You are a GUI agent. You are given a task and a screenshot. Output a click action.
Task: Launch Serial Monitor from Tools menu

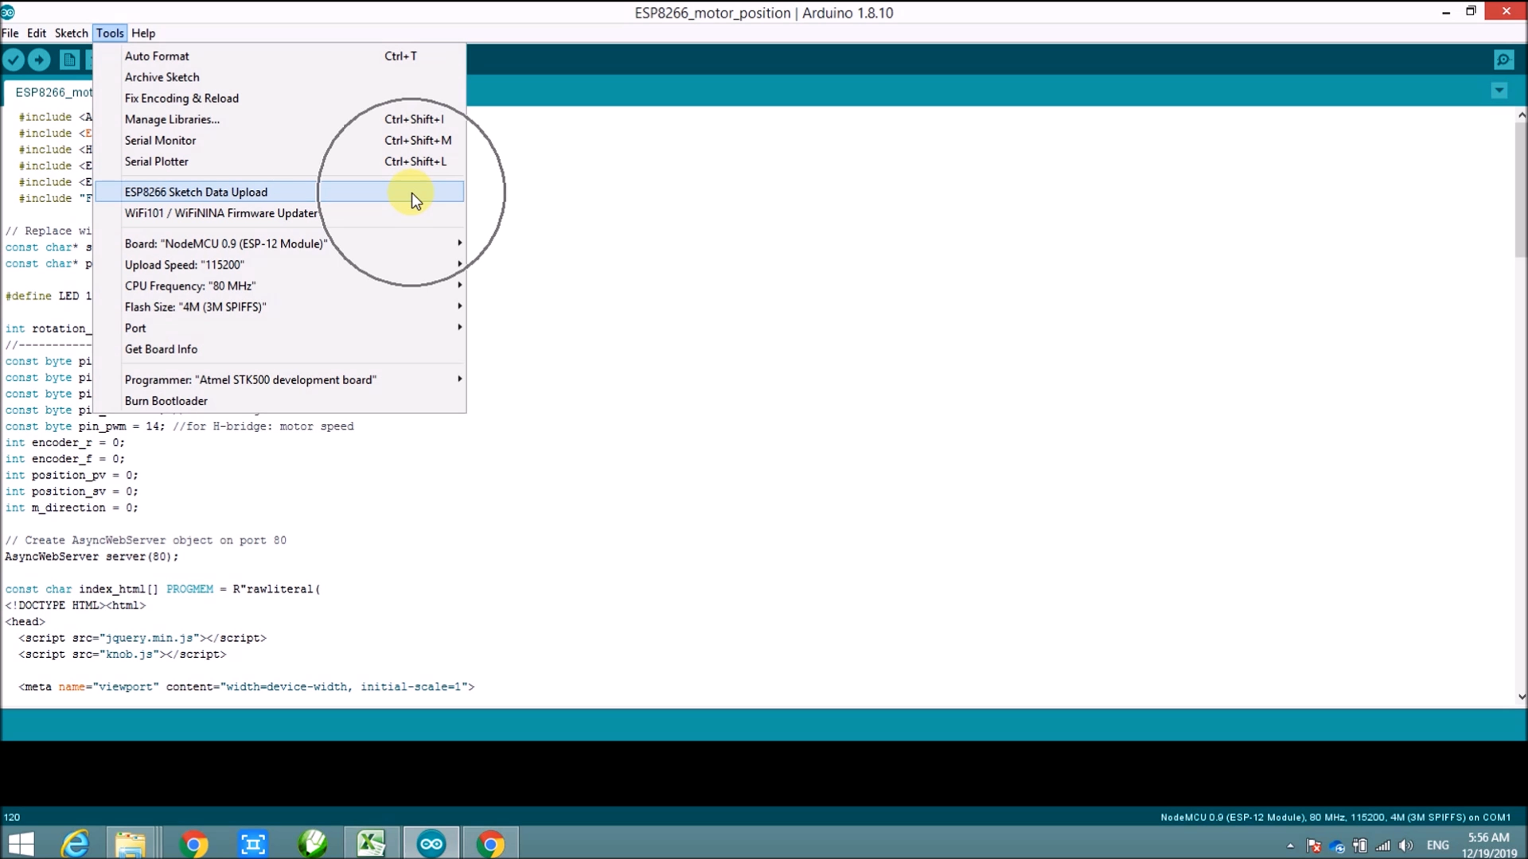coord(279,141)
